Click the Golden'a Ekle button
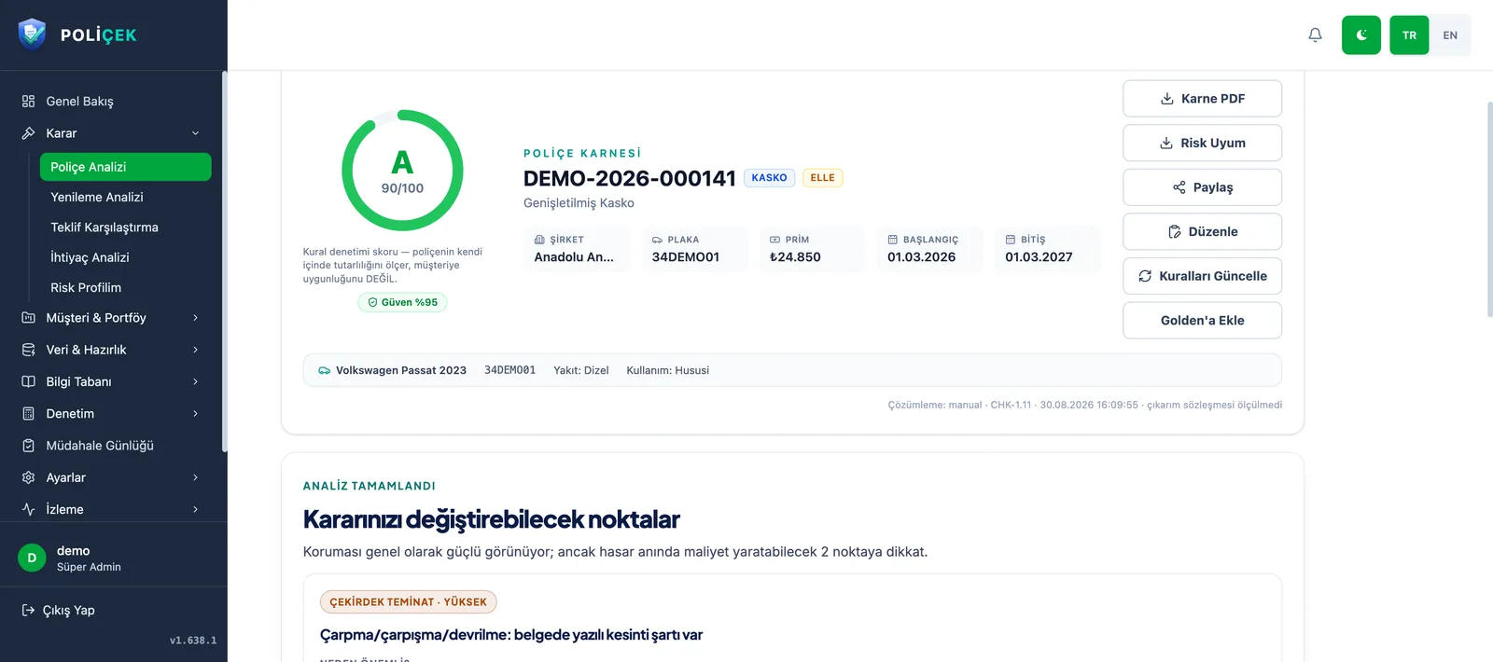1493x662 pixels. click(1202, 320)
